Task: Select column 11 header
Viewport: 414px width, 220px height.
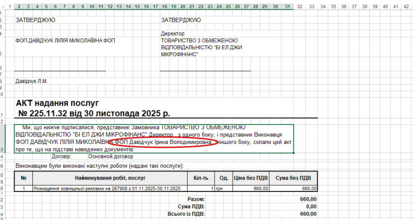Action: pos(101,6)
